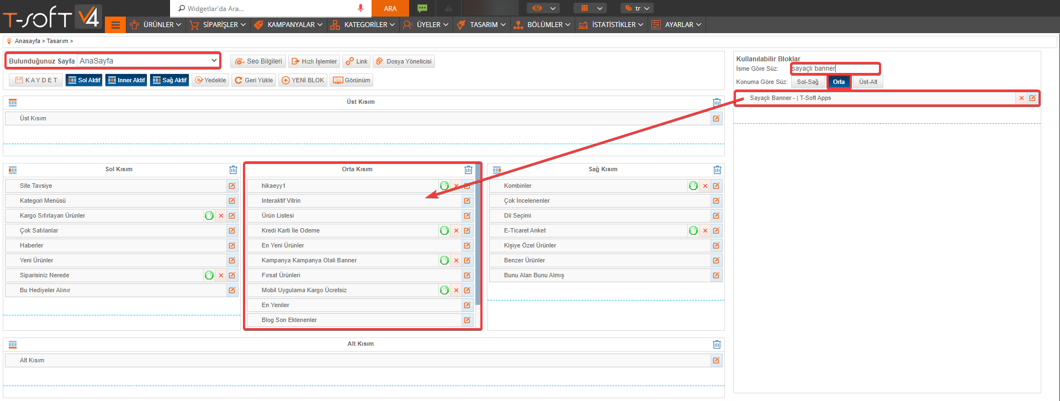Expand the KATEGORİLER menu
Screen dimensions: 1060x401
363,25
